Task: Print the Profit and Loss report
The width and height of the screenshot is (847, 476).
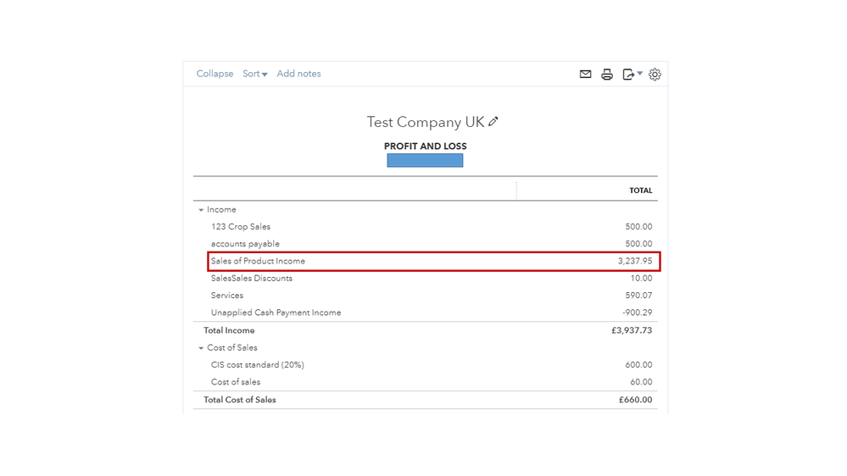Action: 607,75
